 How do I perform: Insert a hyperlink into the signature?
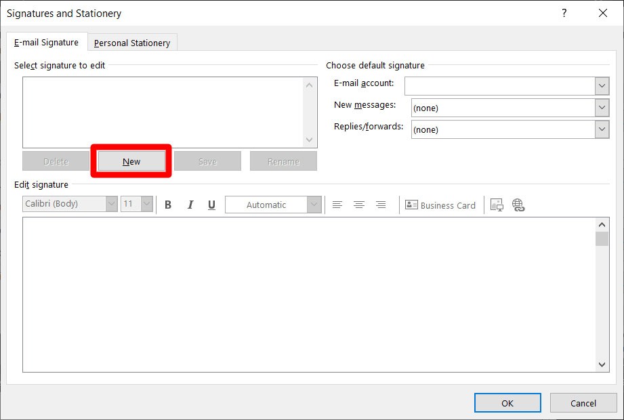coord(519,205)
